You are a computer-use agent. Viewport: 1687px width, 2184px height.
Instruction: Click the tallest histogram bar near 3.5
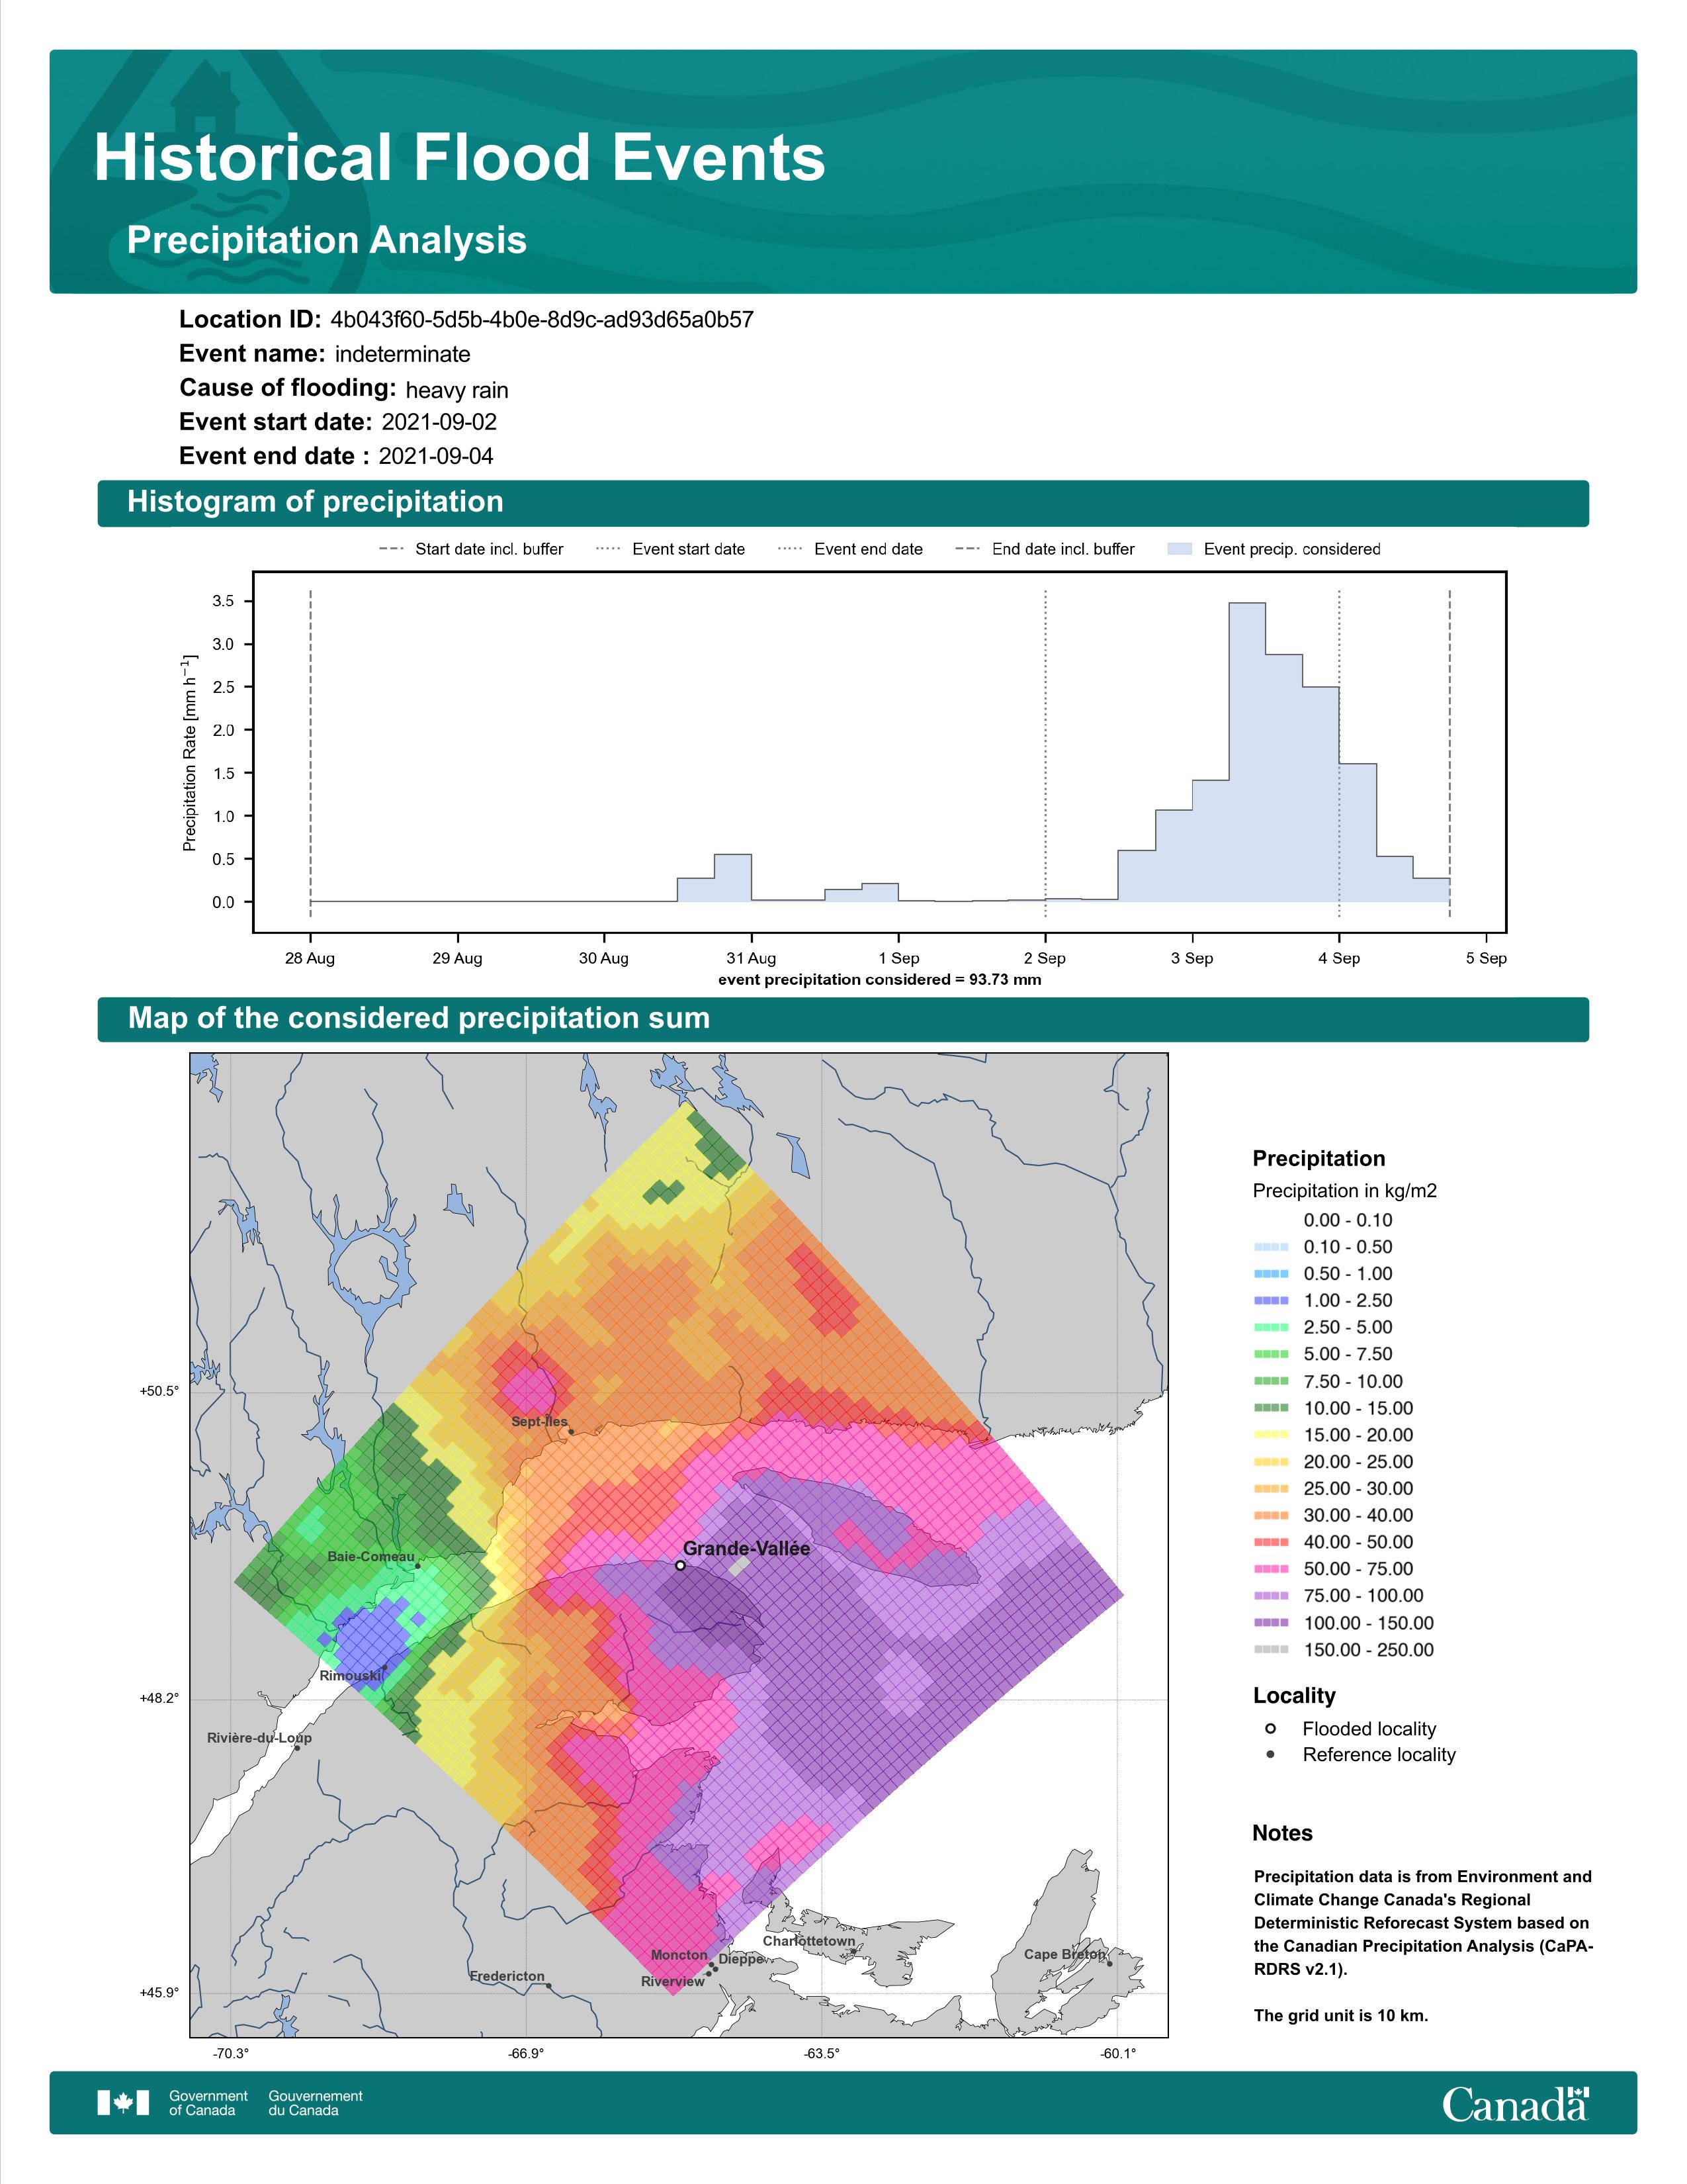[1247, 752]
